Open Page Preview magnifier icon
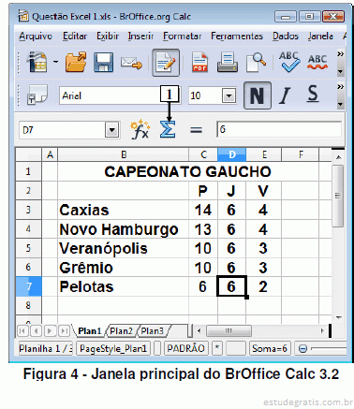This screenshot has height=409, width=354. tap(257, 62)
